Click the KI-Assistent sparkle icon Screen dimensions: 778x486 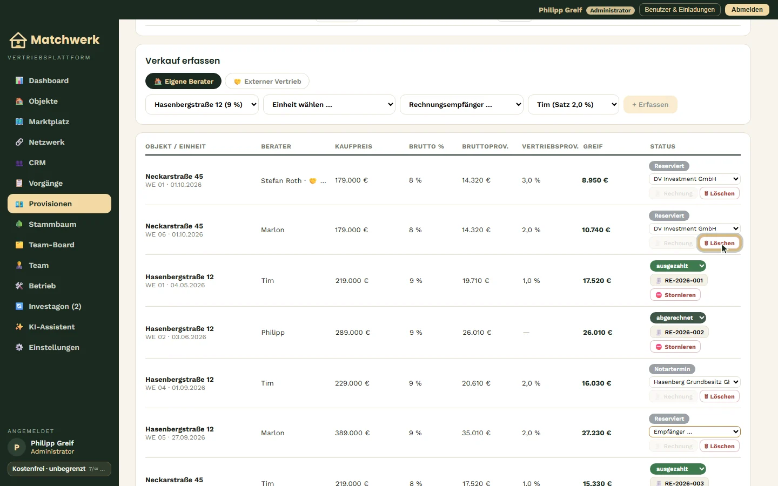[x=19, y=327]
